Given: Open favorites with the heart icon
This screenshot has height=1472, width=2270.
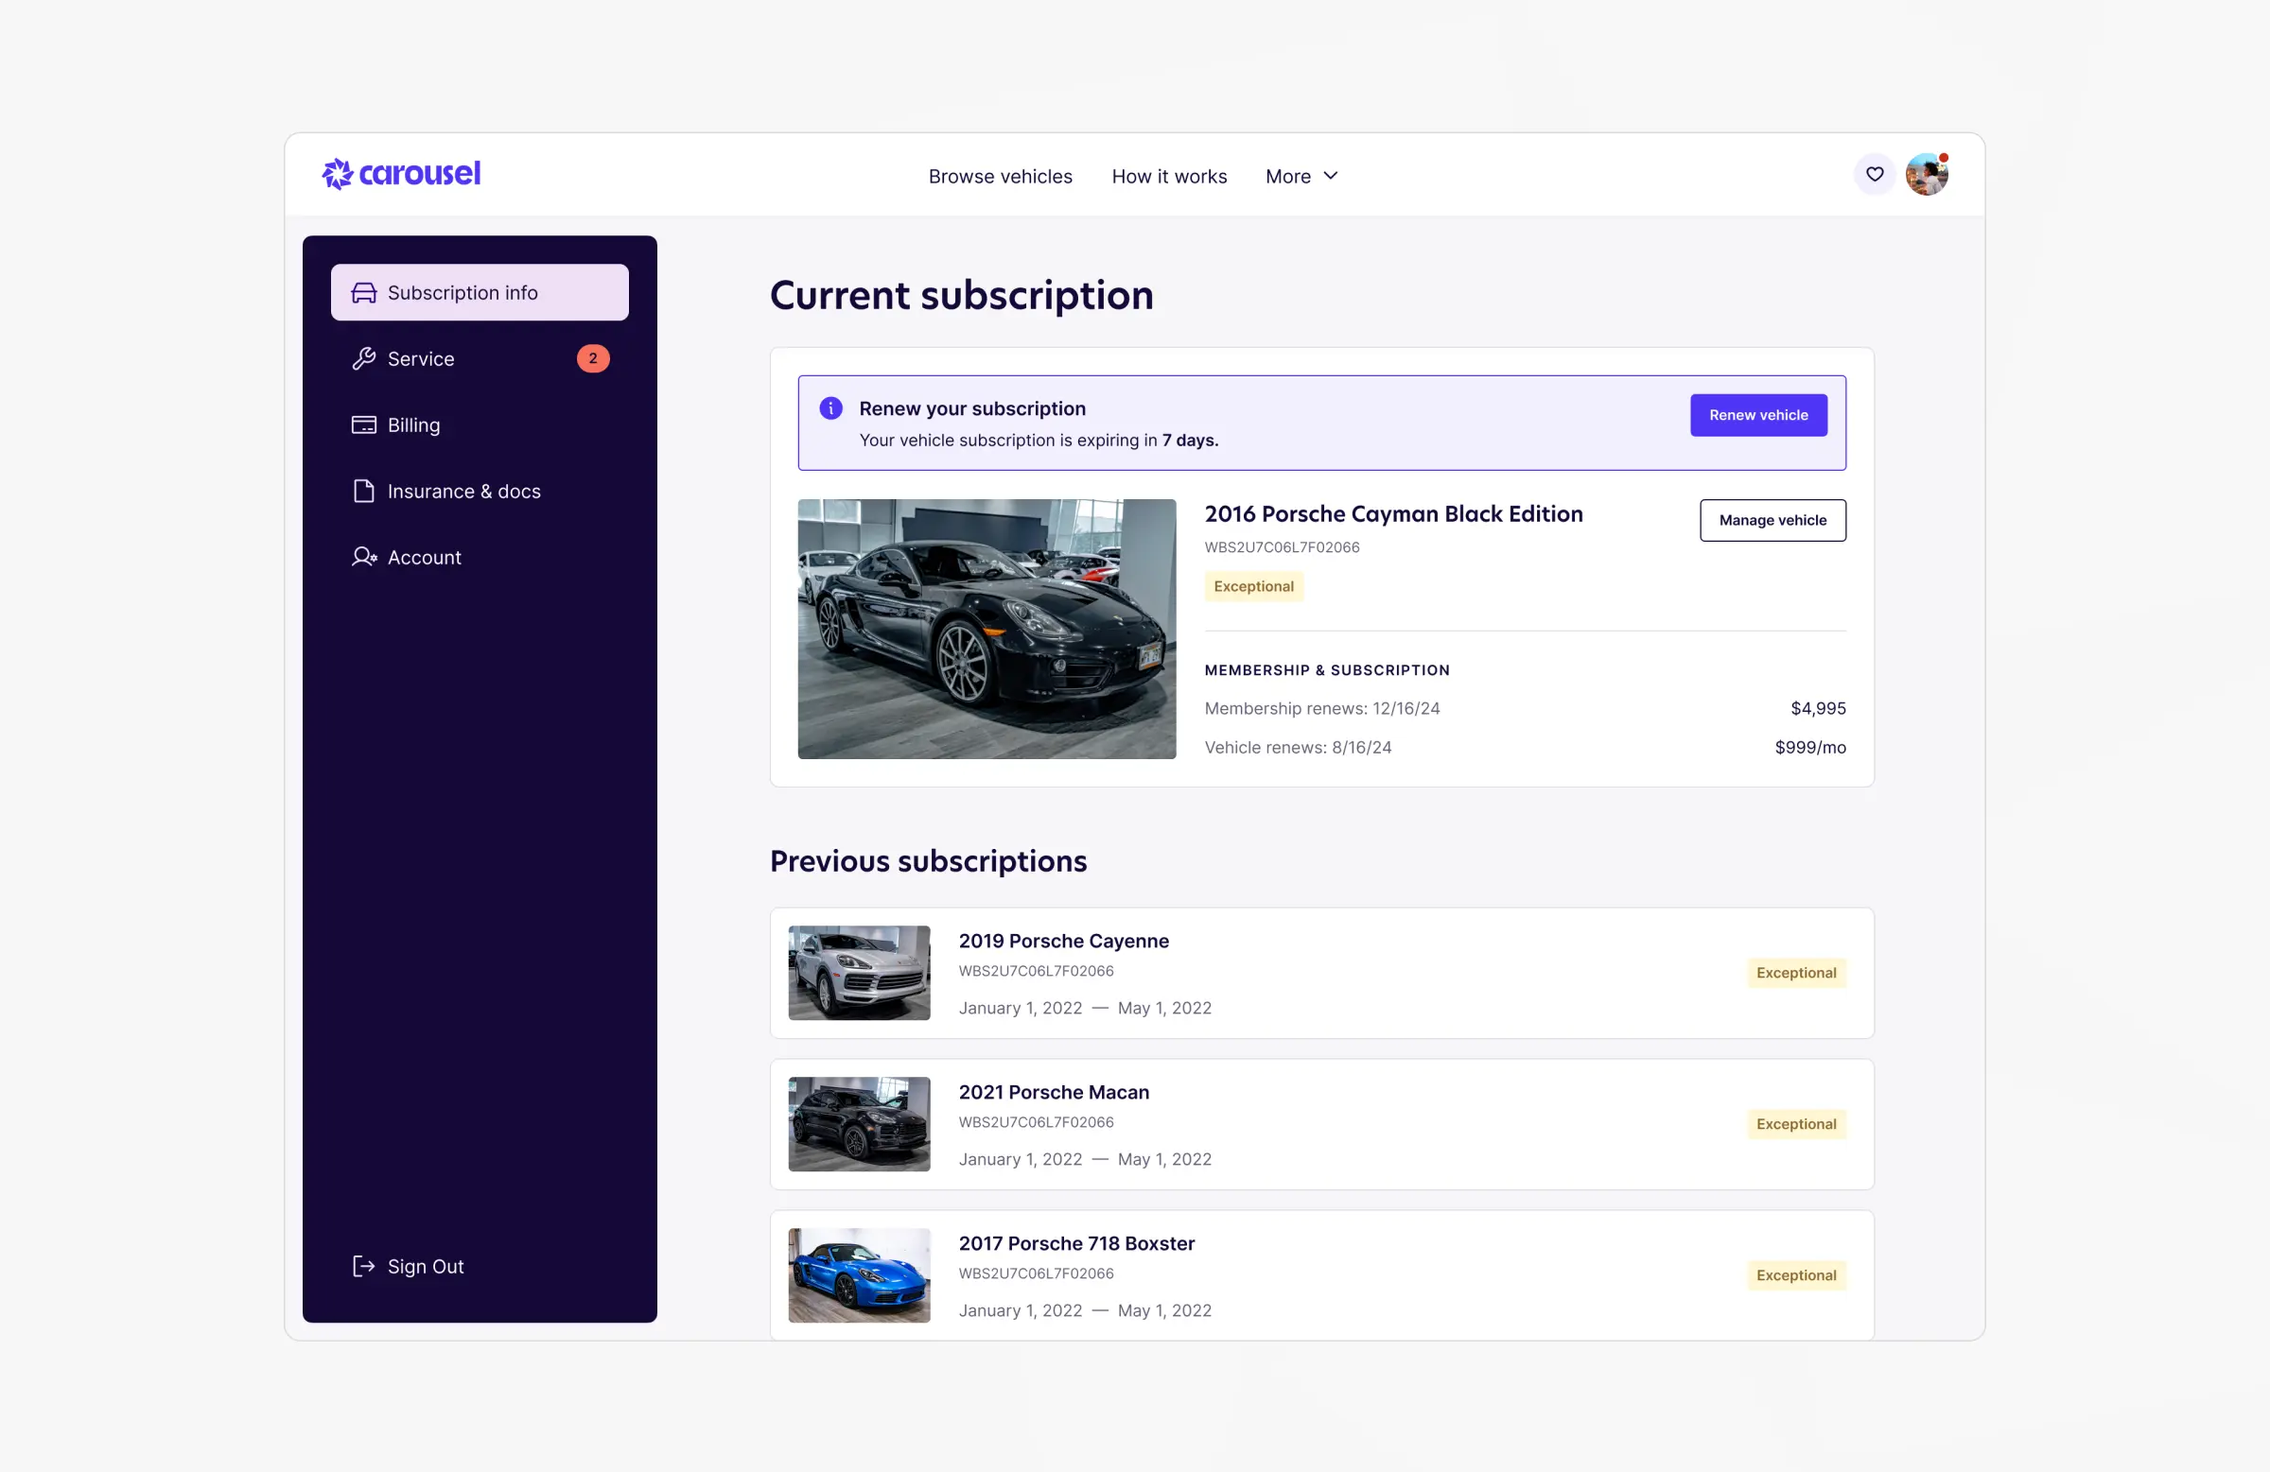Looking at the screenshot, I should (x=1875, y=175).
